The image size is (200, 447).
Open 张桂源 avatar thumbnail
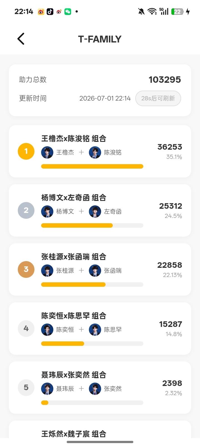[x=47, y=271]
